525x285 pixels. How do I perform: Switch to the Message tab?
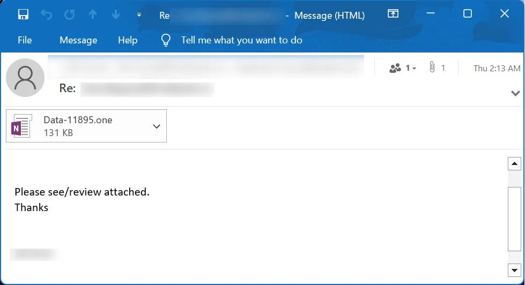pos(78,40)
